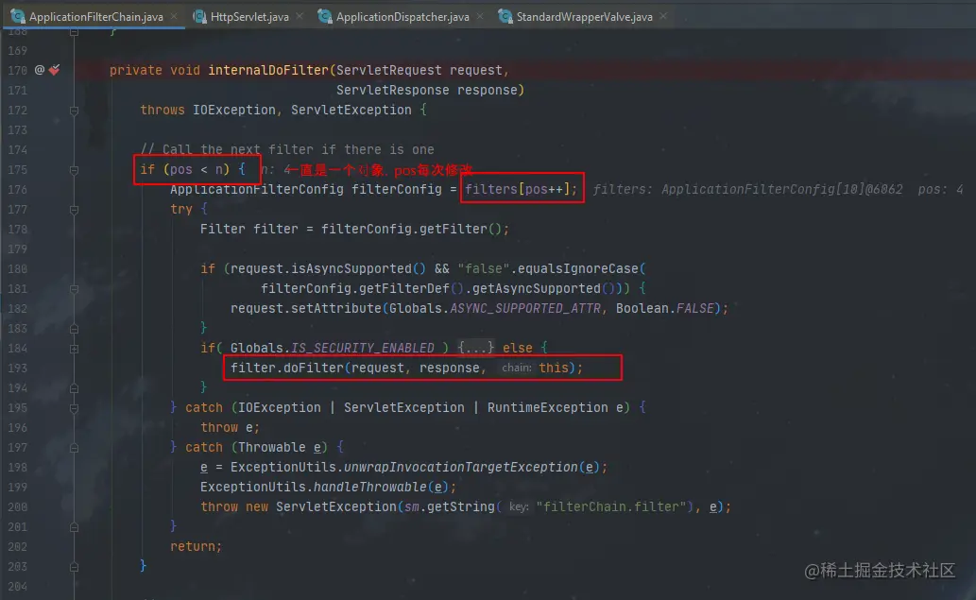Click the class icon on StandardWrapperValve.java tab
This screenshot has width=976, height=600.
pos(505,16)
